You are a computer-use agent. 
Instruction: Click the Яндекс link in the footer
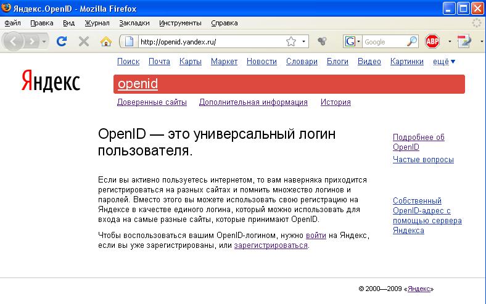[x=419, y=289]
